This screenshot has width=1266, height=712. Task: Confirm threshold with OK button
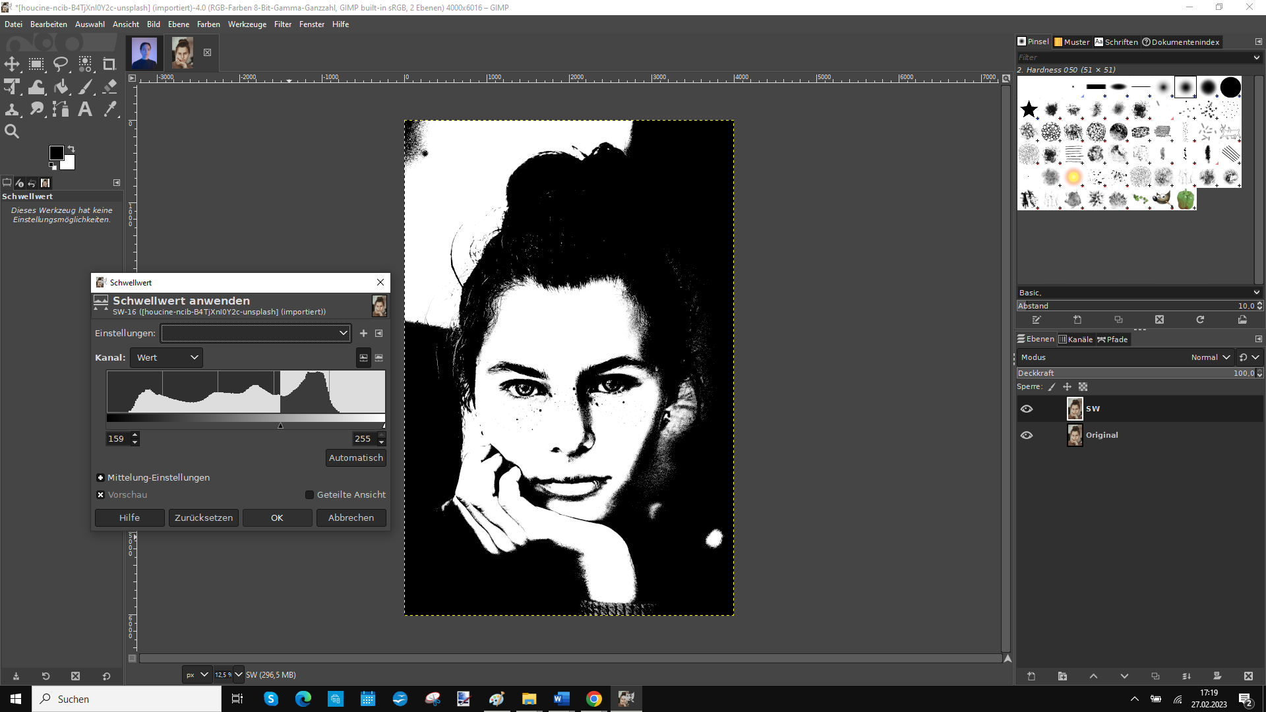point(277,518)
